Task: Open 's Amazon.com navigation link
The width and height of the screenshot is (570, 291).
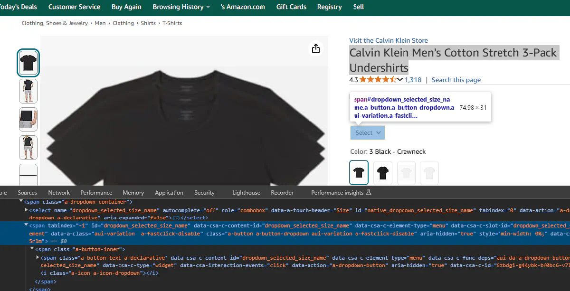Action: [243, 7]
